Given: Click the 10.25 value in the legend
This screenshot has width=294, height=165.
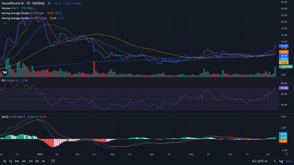Looking at the screenshot, I should [x=61, y=18].
